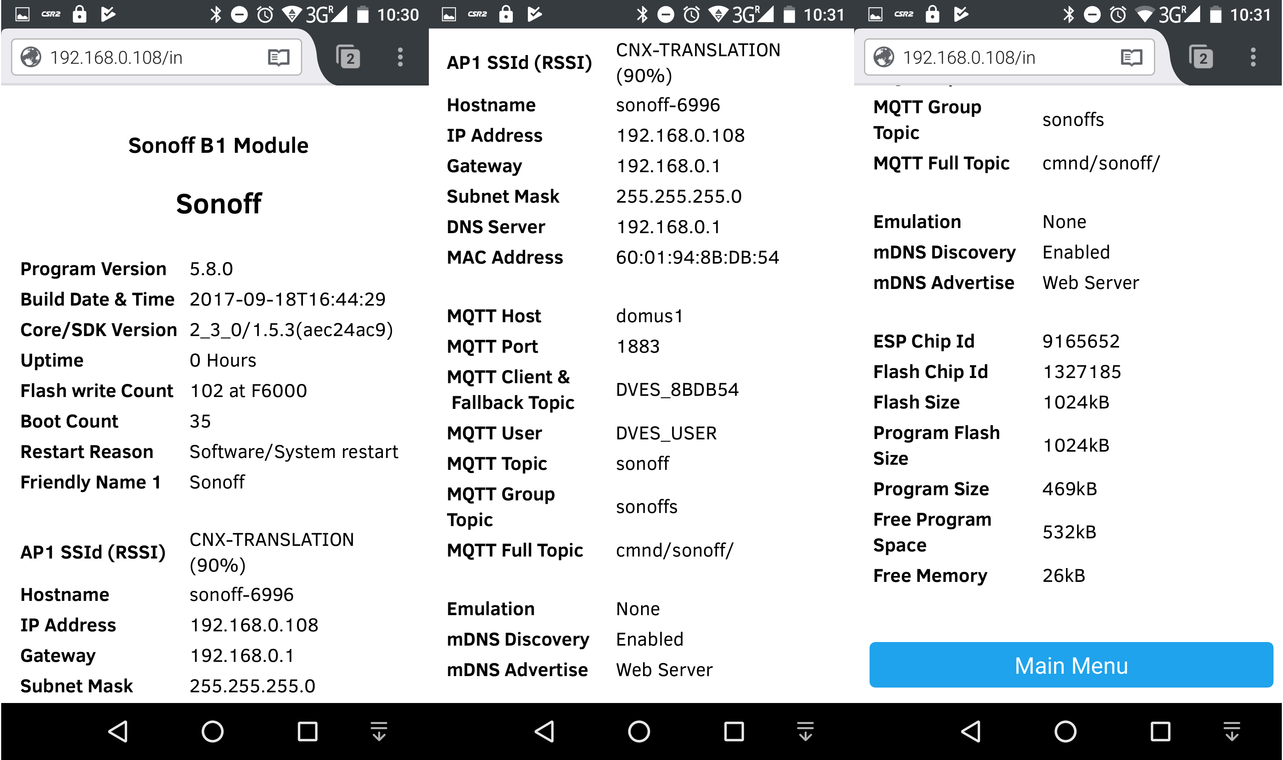1283x760 pixels.
Task: Tap the CSR2 notification icon in middle screenshot
Action: pos(477,14)
